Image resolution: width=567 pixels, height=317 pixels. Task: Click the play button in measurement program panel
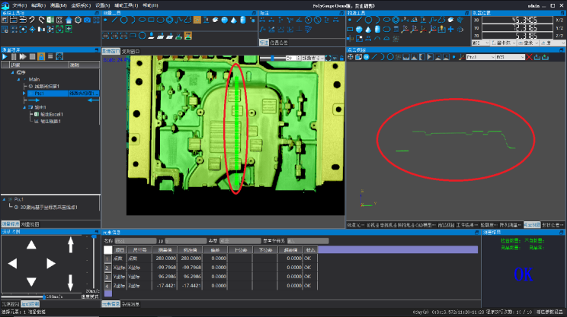5,57
